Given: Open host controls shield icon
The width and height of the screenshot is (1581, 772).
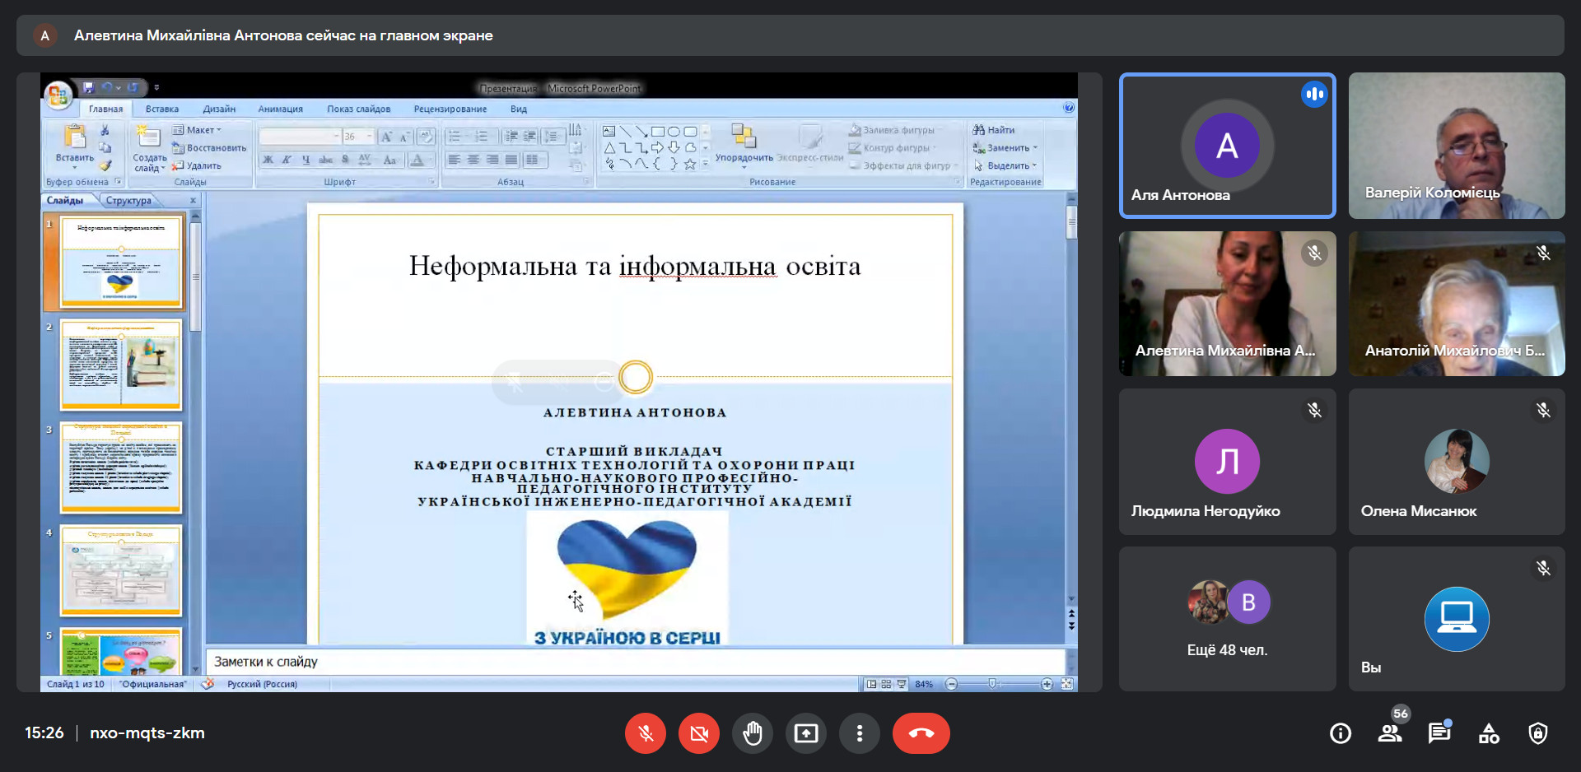Looking at the screenshot, I should tap(1538, 732).
